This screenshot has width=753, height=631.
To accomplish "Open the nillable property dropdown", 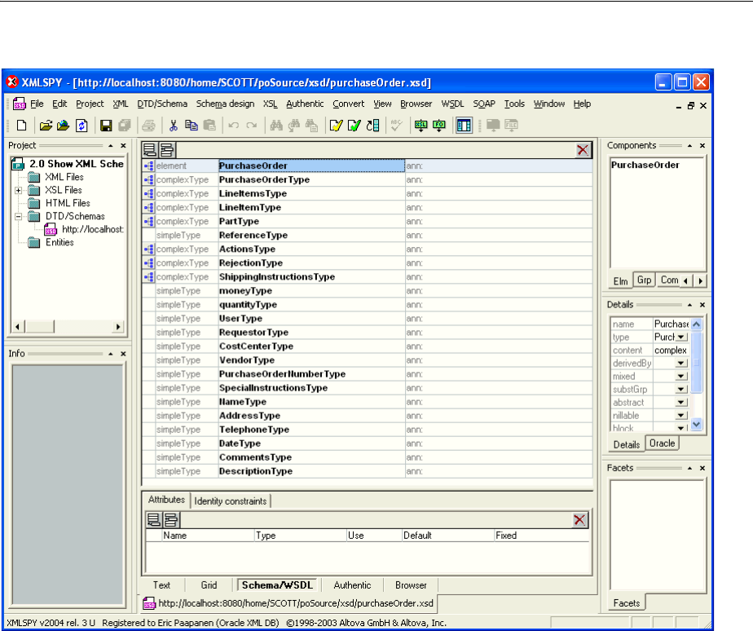I will pyautogui.click(x=681, y=416).
